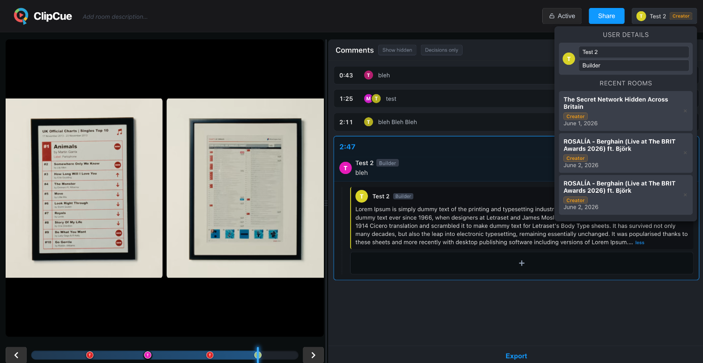This screenshot has width=703, height=363.
Task: Toggle the Active room lock button
Action: [x=562, y=16]
